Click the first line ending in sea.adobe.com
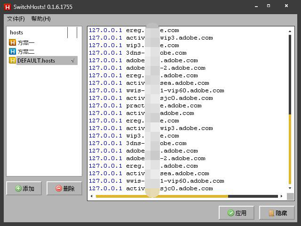The height and width of the screenshot is (226, 301). tap(149, 83)
